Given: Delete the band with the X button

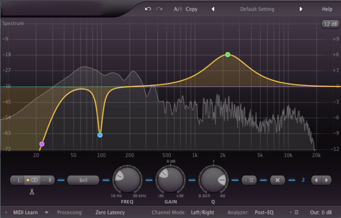Looking at the screenshot, I should pyautogui.click(x=278, y=180).
